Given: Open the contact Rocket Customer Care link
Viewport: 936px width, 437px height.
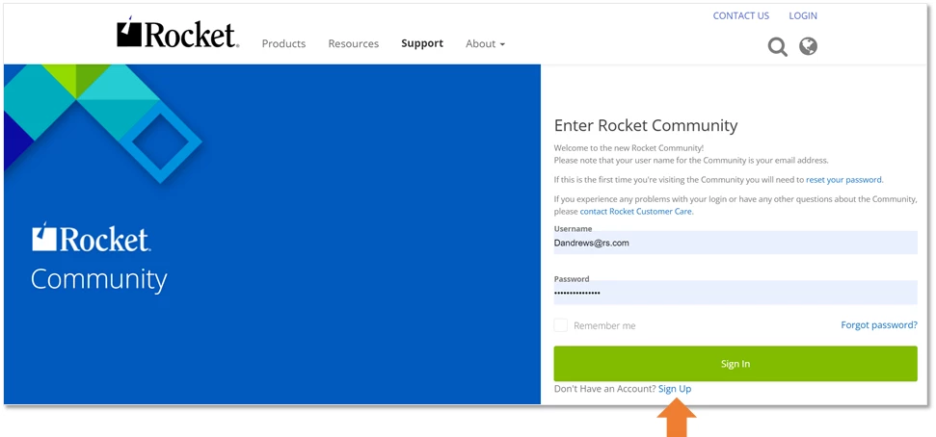Looking at the screenshot, I should (x=636, y=212).
